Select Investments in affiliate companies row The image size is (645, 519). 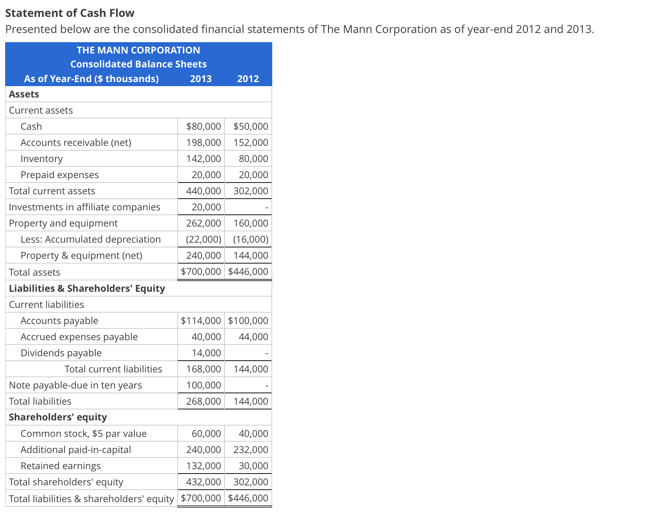[84, 207]
